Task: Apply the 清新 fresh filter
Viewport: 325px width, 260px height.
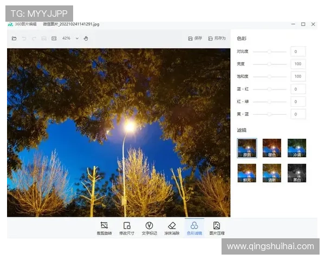Action: point(272,173)
